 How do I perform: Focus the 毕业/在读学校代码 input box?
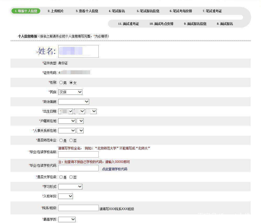[x=78, y=168]
